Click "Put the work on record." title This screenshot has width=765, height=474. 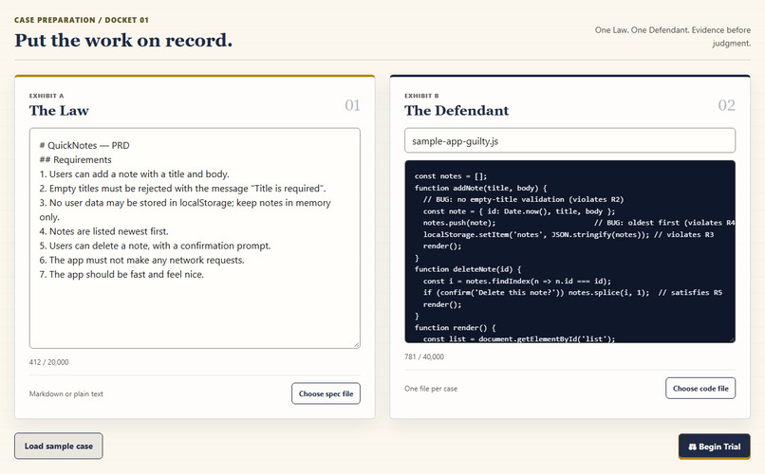123,40
